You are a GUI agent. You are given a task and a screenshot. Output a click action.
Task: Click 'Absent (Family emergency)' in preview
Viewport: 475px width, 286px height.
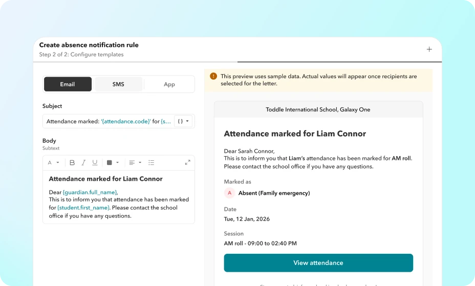coord(274,193)
